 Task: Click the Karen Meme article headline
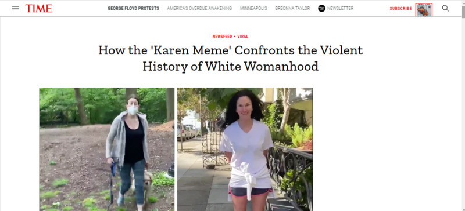(x=230, y=59)
